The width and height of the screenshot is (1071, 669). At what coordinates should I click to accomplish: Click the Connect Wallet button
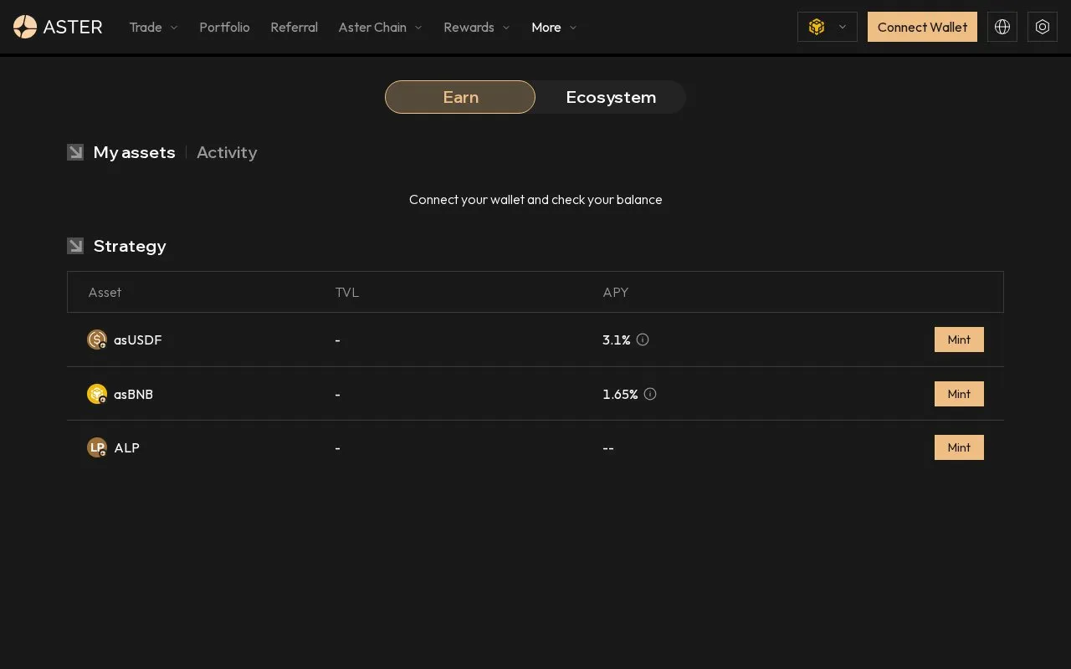[922, 27]
